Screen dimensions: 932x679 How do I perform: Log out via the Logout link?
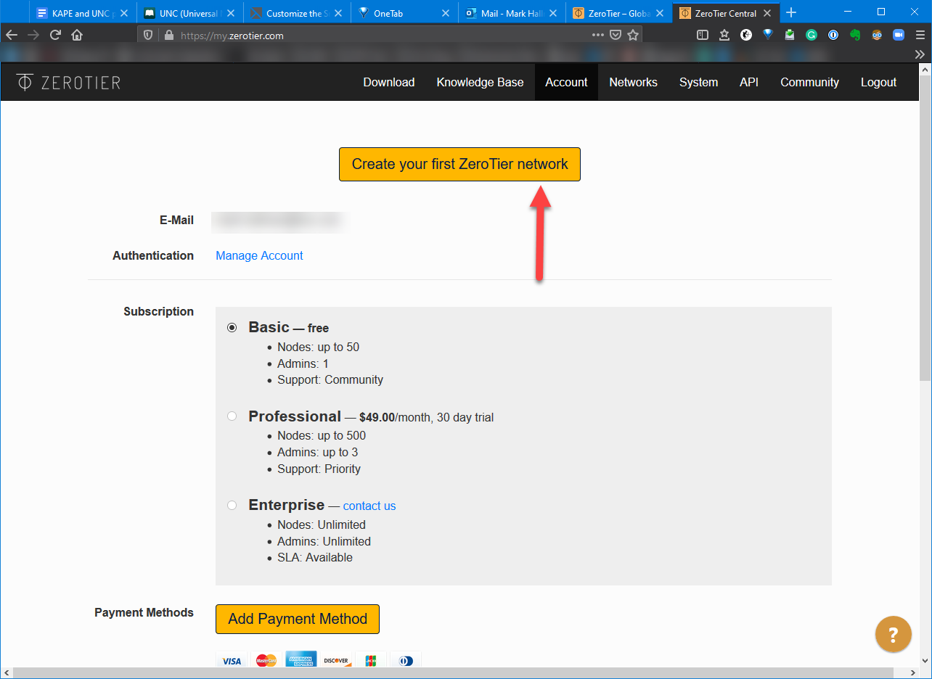(x=878, y=82)
